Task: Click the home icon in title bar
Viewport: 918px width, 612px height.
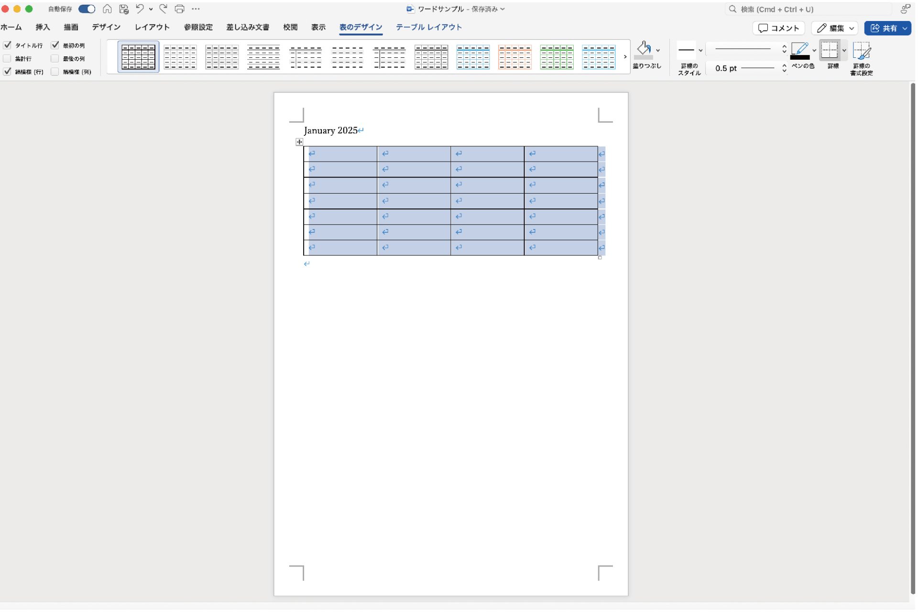Action: click(x=107, y=9)
